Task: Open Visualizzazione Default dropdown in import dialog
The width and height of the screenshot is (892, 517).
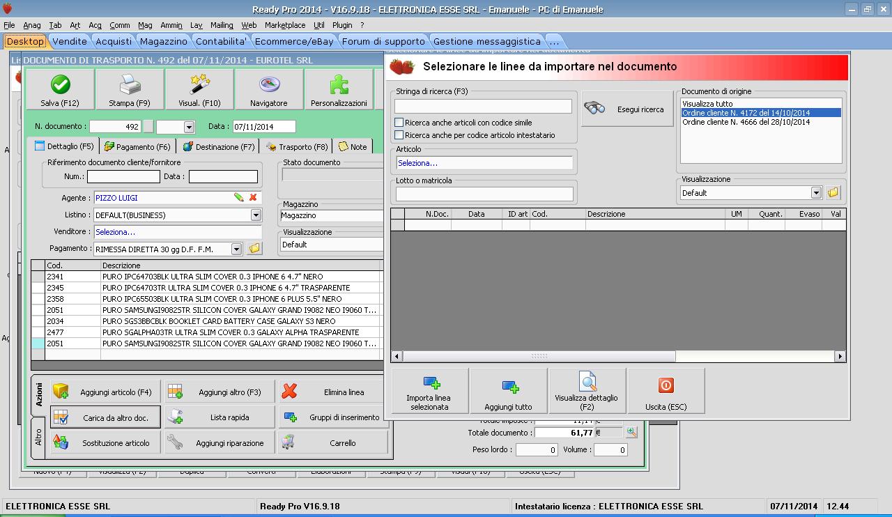Action: [x=817, y=192]
